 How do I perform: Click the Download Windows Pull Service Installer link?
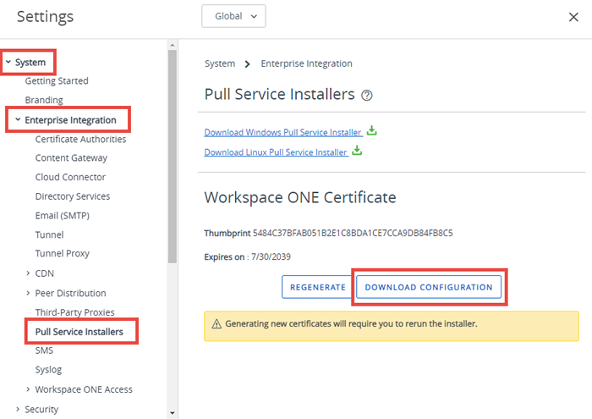[x=282, y=133]
